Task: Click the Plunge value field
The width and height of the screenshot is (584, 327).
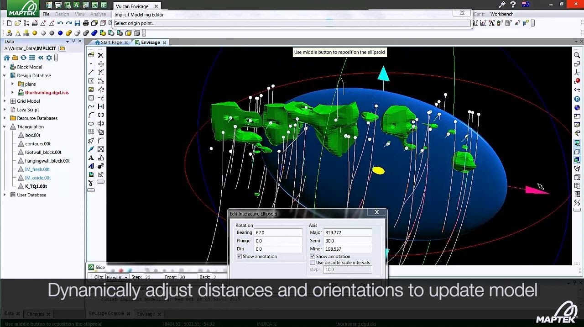Action: [x=278, y=241]
